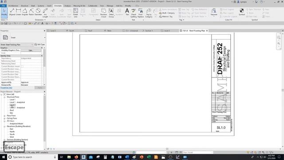This screenshot has width=284, height=160.
Task: Expand the Dimension panel dropdown
Action: [40, 20]
